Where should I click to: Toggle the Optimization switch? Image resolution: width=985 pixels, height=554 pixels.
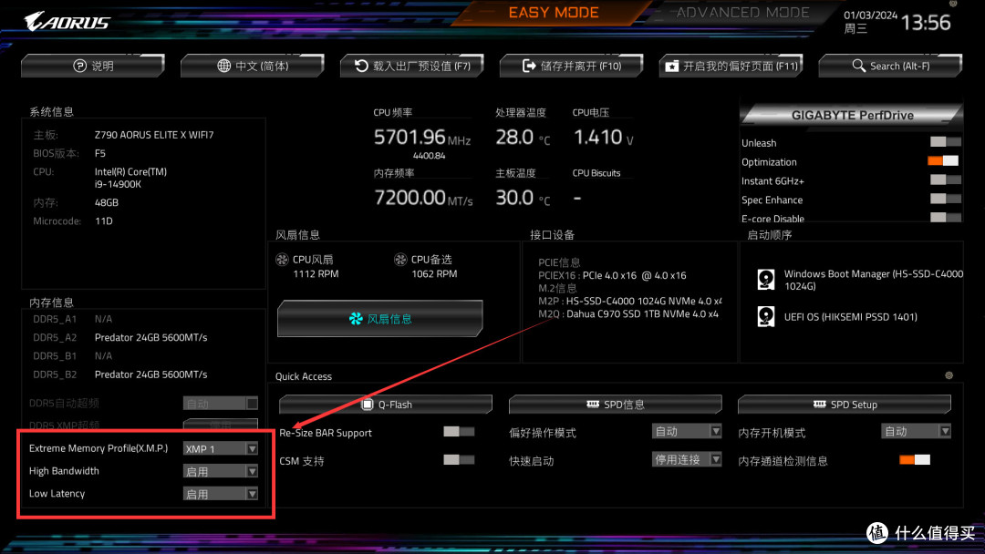[x=944, y=160]
